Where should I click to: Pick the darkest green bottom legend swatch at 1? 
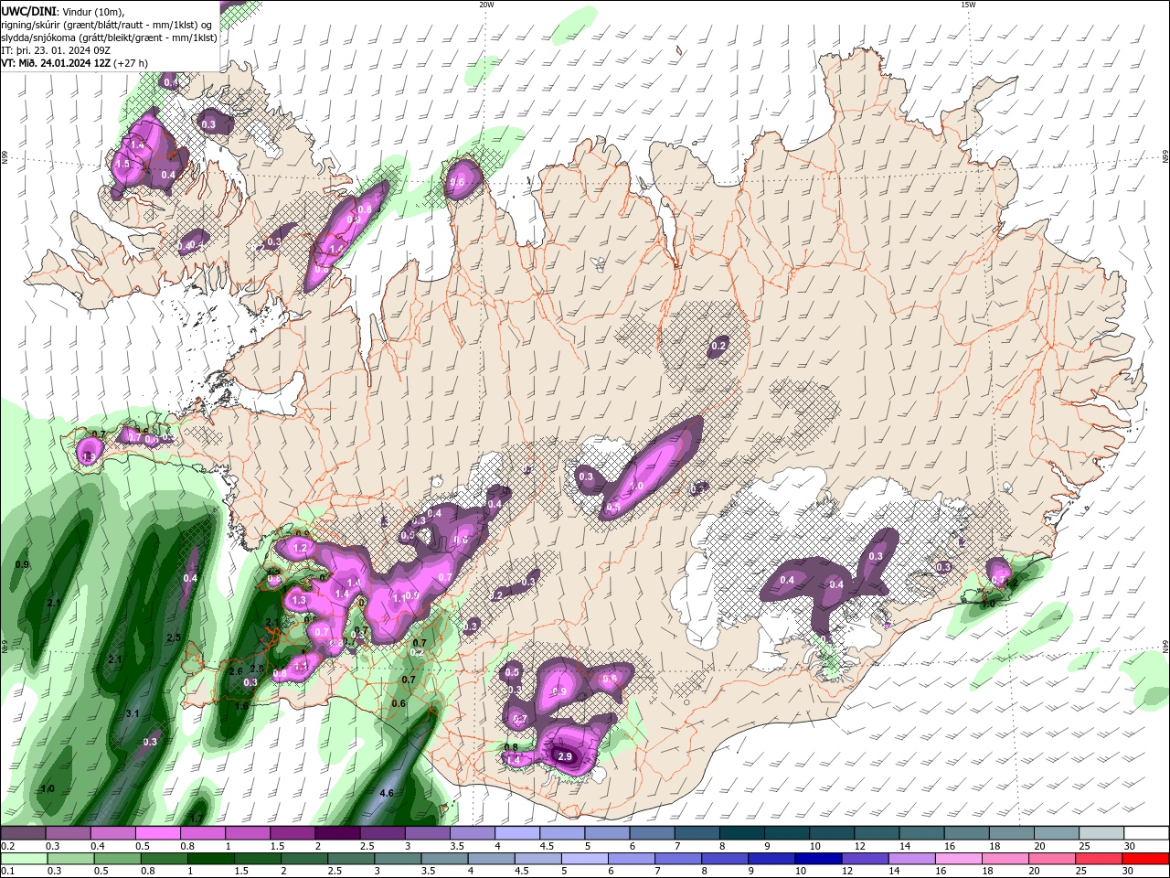[211, 858]
